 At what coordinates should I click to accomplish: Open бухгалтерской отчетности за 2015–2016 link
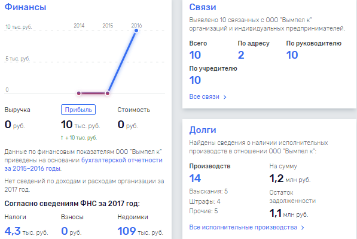click(84, 165)
